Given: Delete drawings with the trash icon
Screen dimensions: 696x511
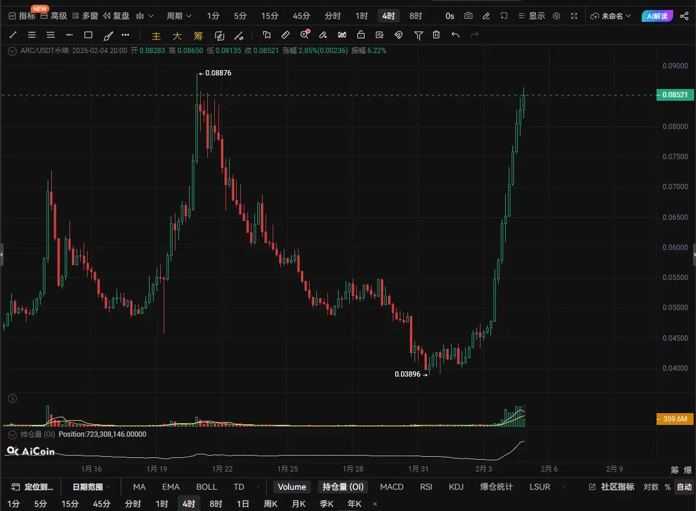Looking at the screenshot, I should pyautogui.click(x=436, y=35).
